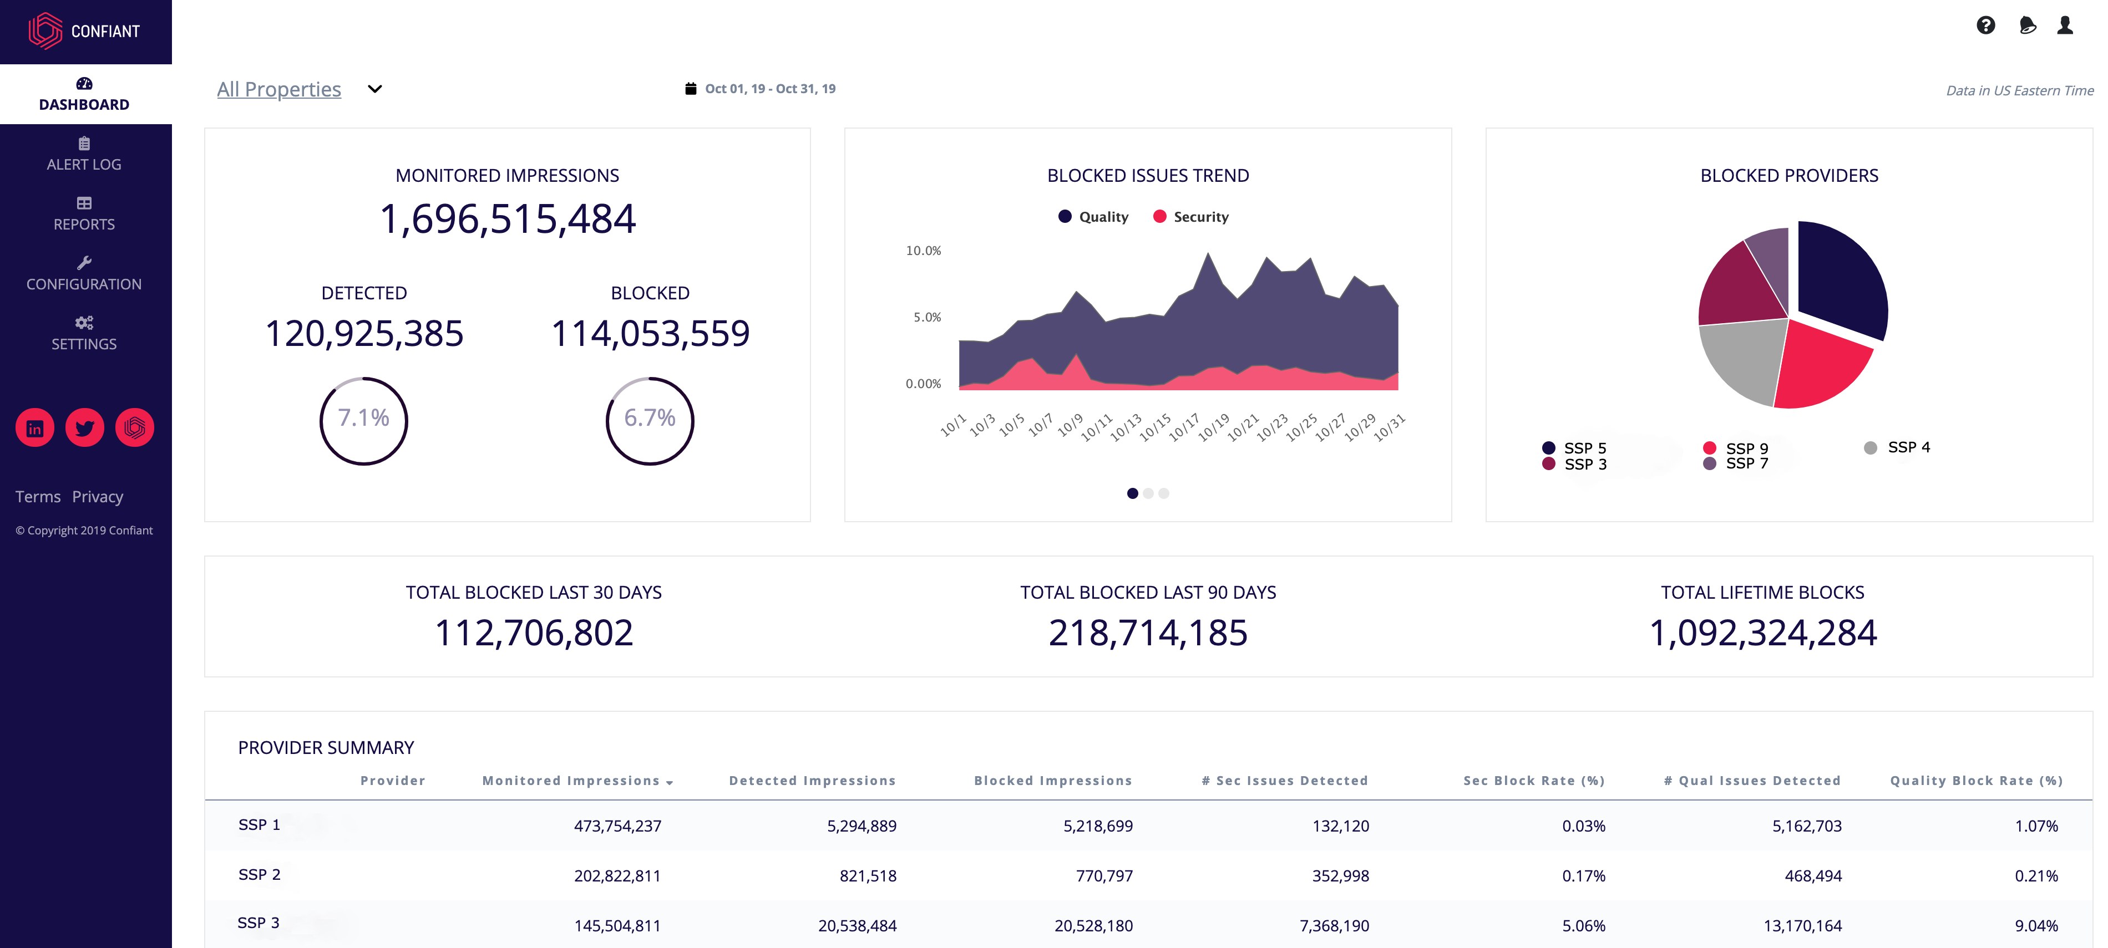
Task: Click the calendar icon beside the date range
Action: tap(691, 88)
